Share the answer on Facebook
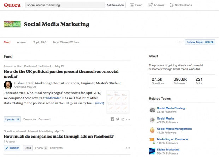This screenshot has width=219, height=157. 112,119
